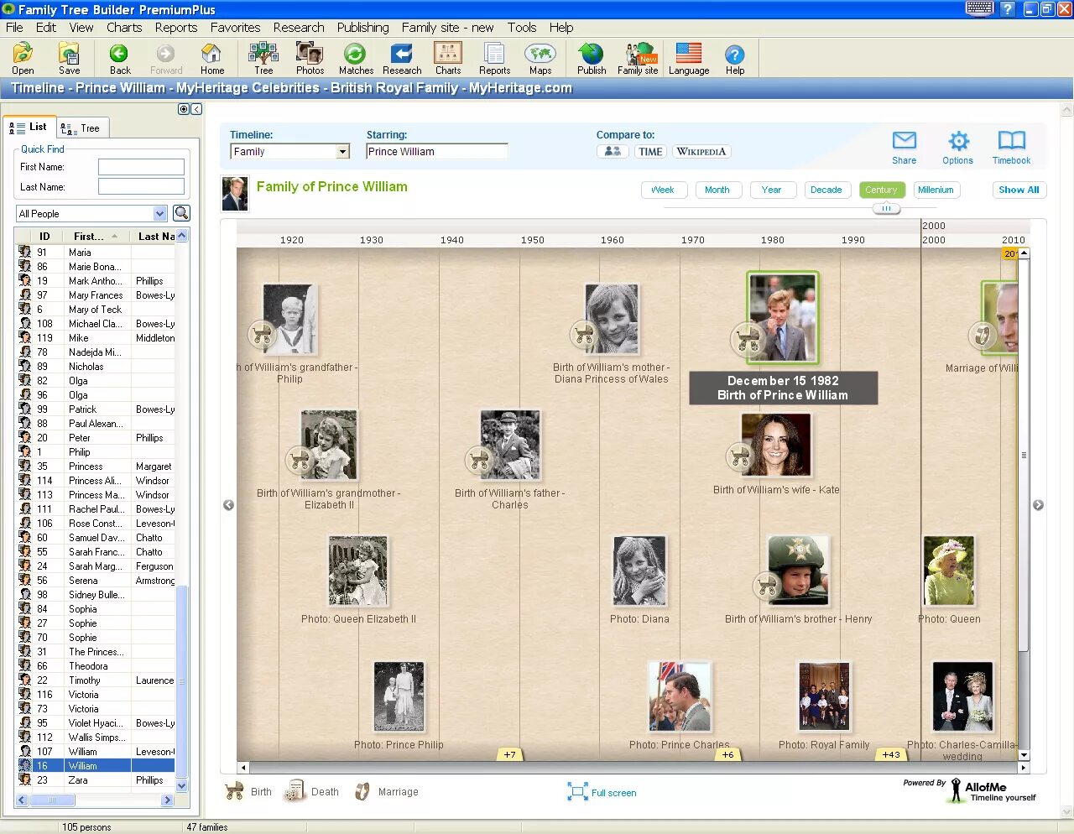Switch timeline to full screen
The image size is (1074, 834).
click(602, 792)
